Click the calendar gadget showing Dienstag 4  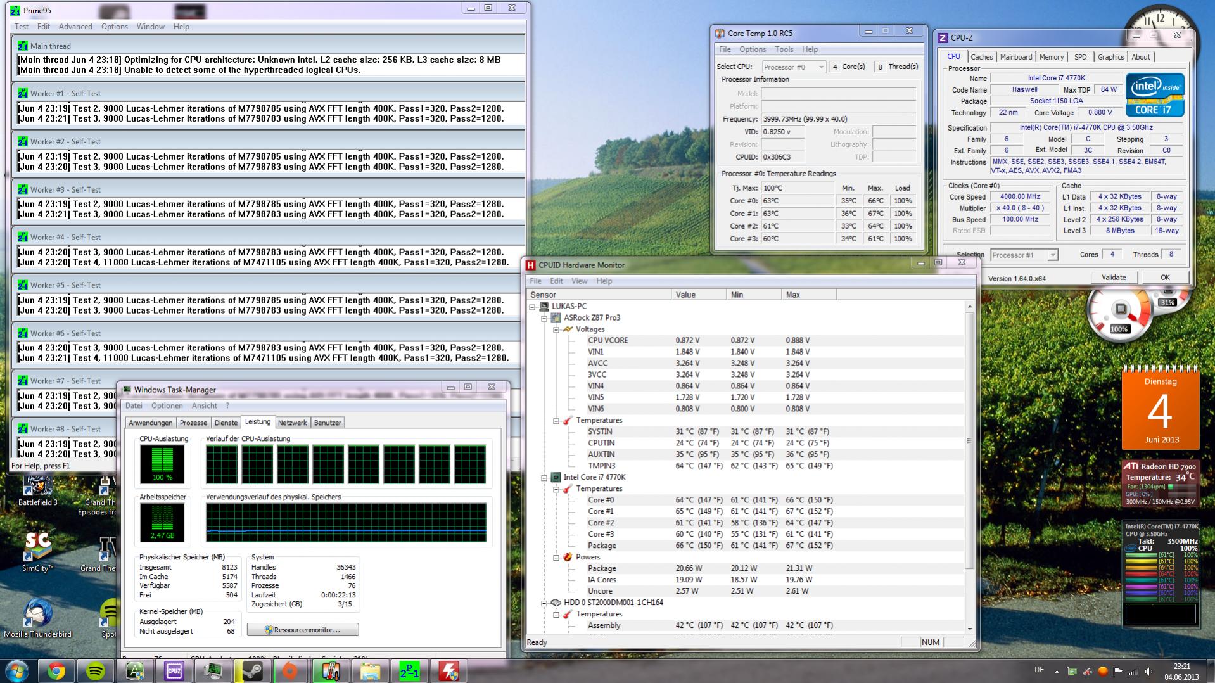pyautogui.click(x=1161, y=409)
